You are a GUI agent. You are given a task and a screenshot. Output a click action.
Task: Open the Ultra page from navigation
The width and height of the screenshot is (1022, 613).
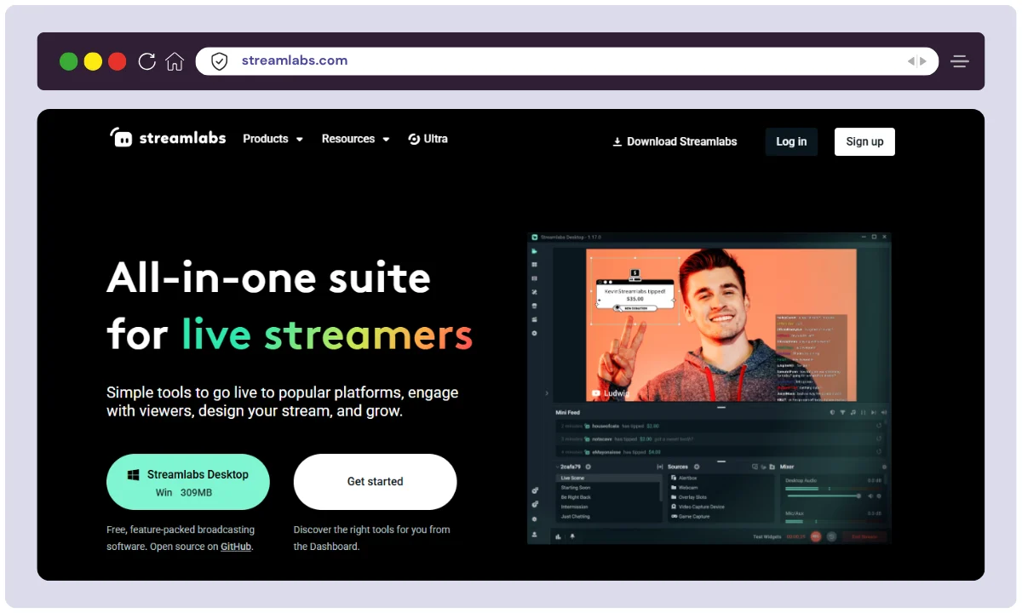tap(428, 139)
